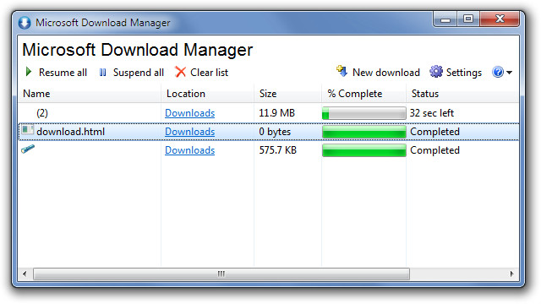Click the 575.7 KB size cell

click(x=278, y=150)
